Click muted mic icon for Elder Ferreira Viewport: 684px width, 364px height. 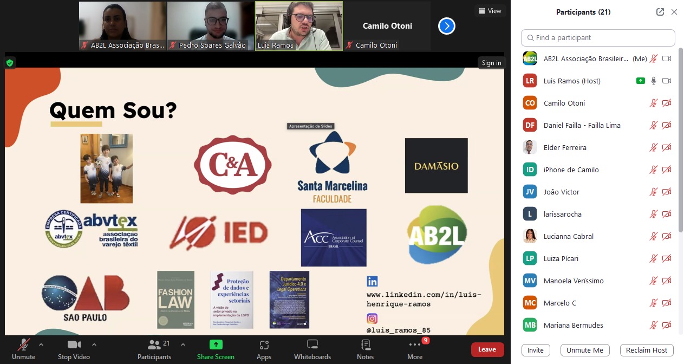[654, 147]
